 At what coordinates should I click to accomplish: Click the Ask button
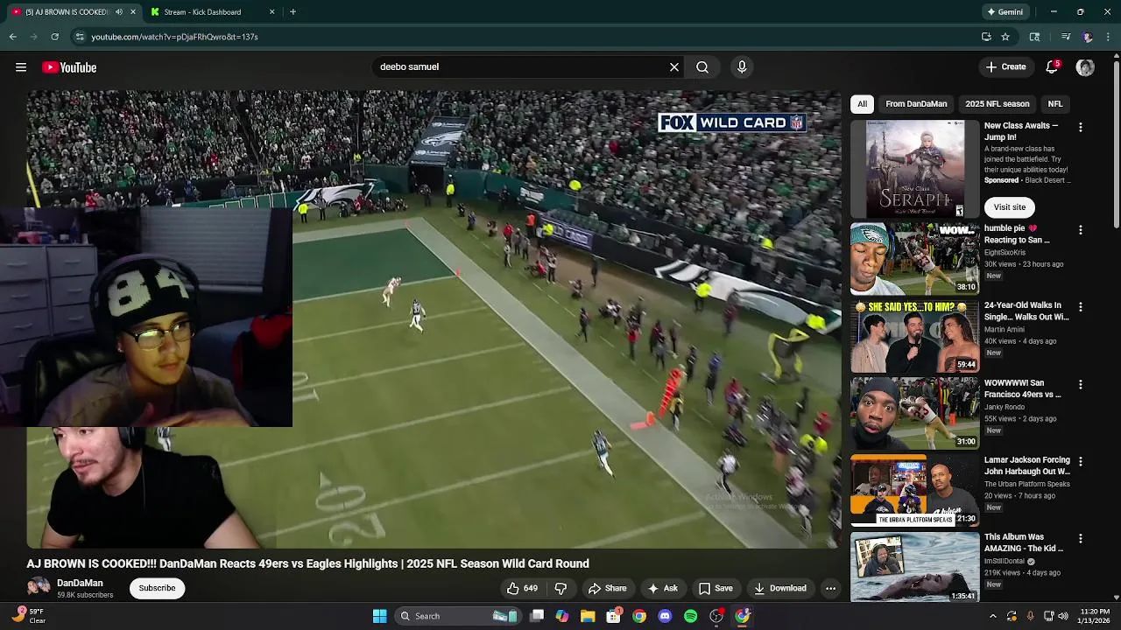662,588
